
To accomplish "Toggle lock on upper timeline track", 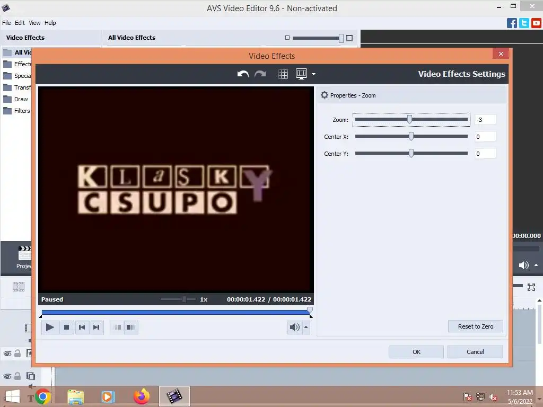I will [x=17, y=353].
